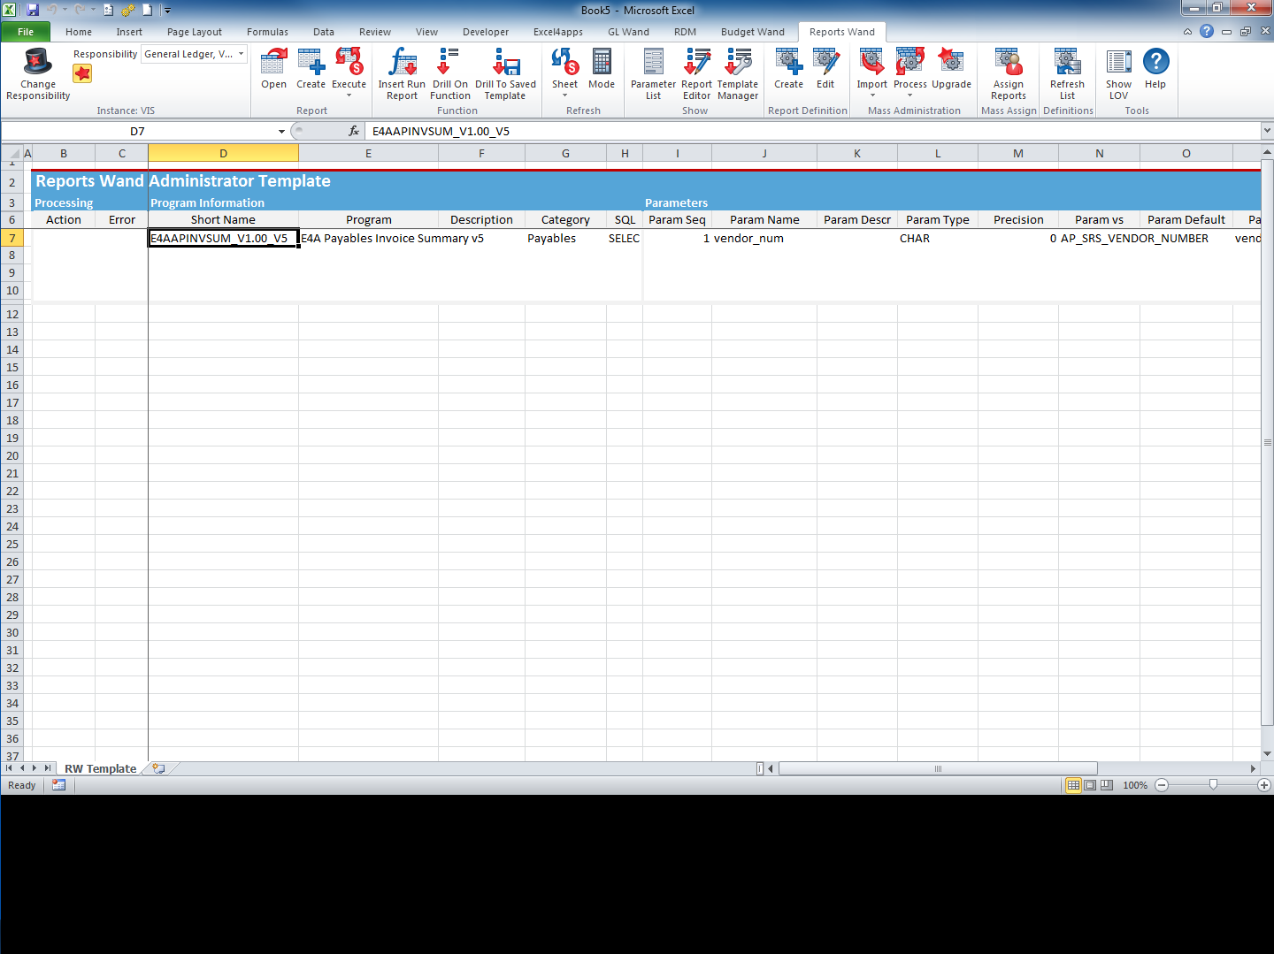Expand the Import dropdown arrow
The height and width of the screenshot is (954, 1274).
871,95
